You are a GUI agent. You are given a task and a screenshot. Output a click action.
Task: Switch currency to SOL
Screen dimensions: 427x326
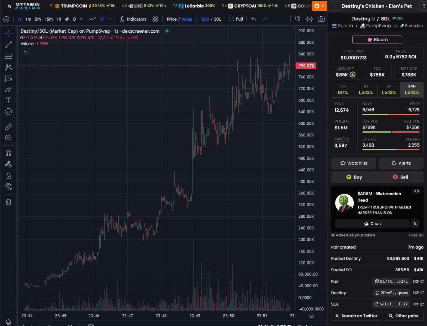[x=217, y=19]
